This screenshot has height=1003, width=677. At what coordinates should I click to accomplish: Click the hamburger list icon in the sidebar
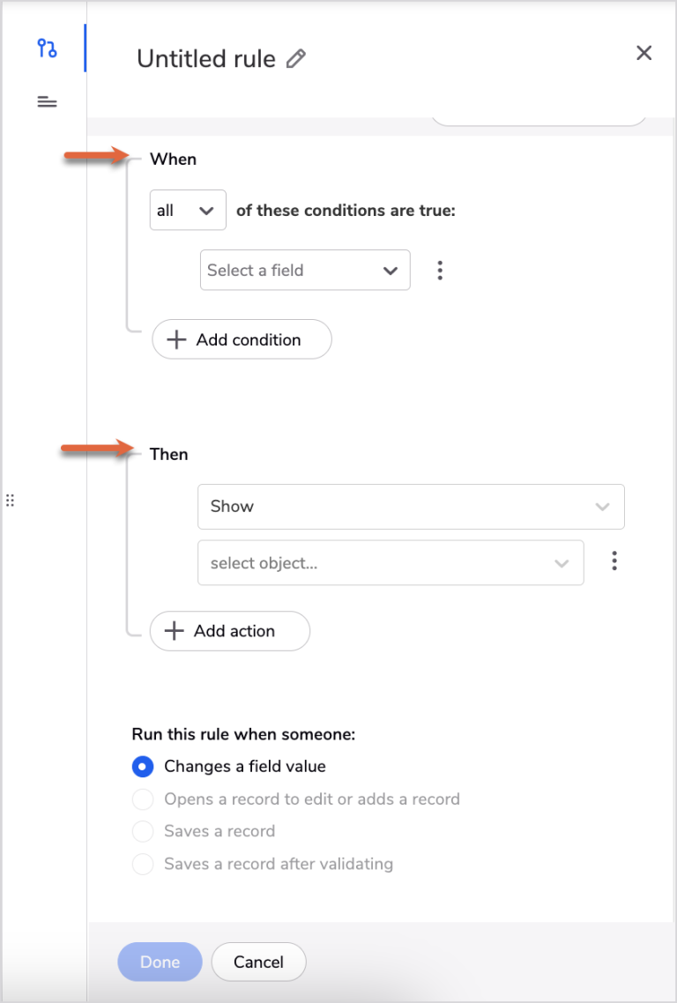coord(46,101)
